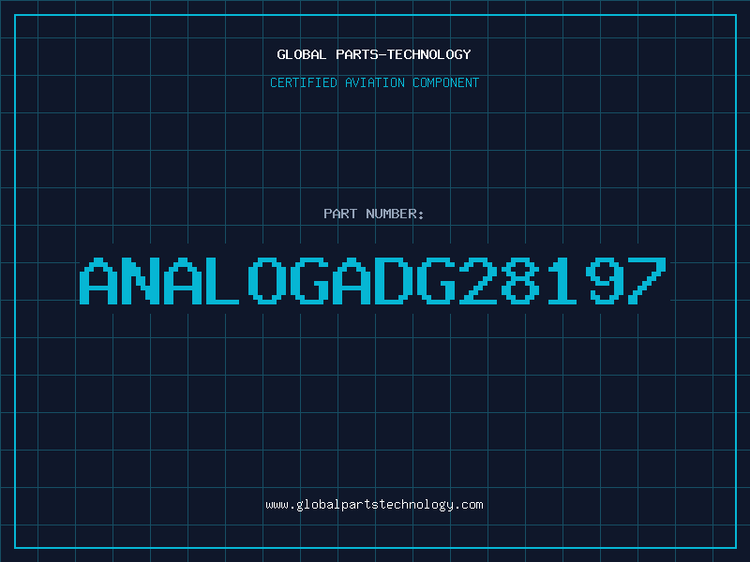Click the GLOBAL PARTS-TECHNOLOGY heading

pos(374,54)
